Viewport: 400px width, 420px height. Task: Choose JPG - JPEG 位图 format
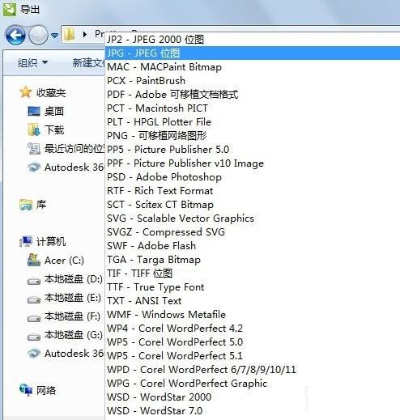(253, 53)
